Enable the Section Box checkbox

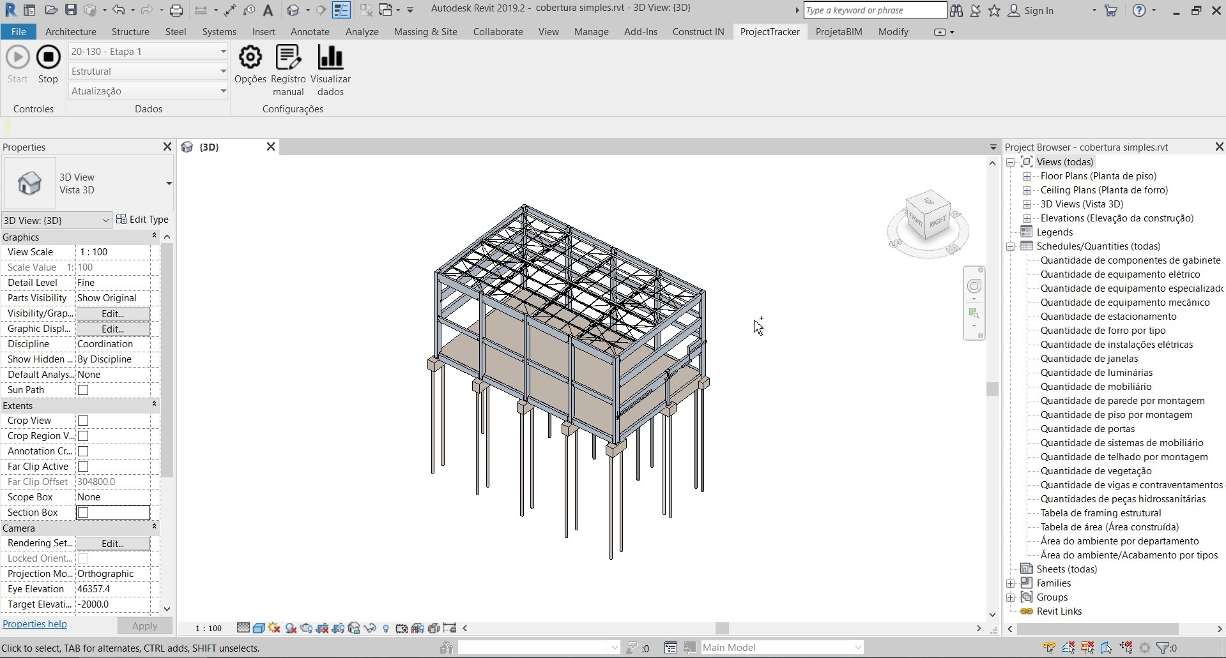(x=83, y=512)
